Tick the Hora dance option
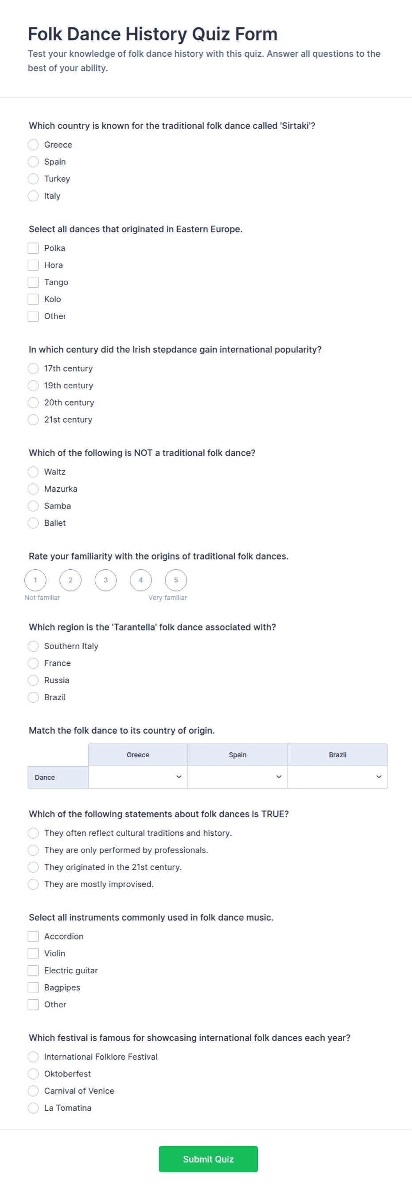This screenshot has width=412, height=1194. [33, 265]
